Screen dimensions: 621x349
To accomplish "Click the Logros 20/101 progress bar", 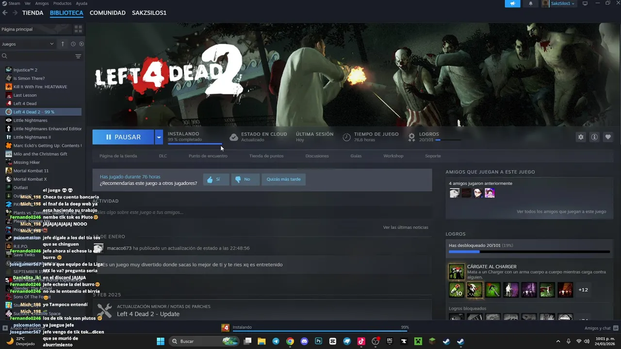I will click(448, 140).
